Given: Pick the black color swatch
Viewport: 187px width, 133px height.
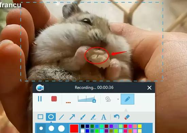Looking at the screenshot, I should tap(83, 126).
